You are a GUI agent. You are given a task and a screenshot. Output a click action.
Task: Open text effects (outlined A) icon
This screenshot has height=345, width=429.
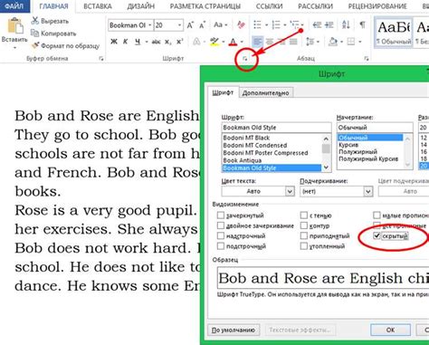coord(196,42)
